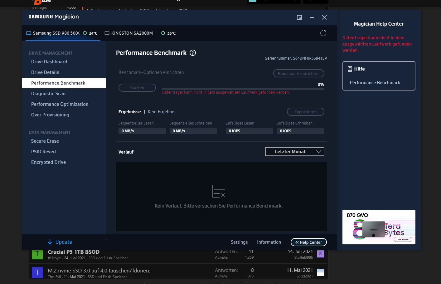The width and height of the screenshot is (441, 284).
Task: Click the Hilfe book icon
Action: coord(350,69)
